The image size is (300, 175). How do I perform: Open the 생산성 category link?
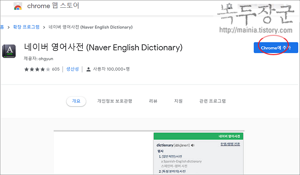72,69
